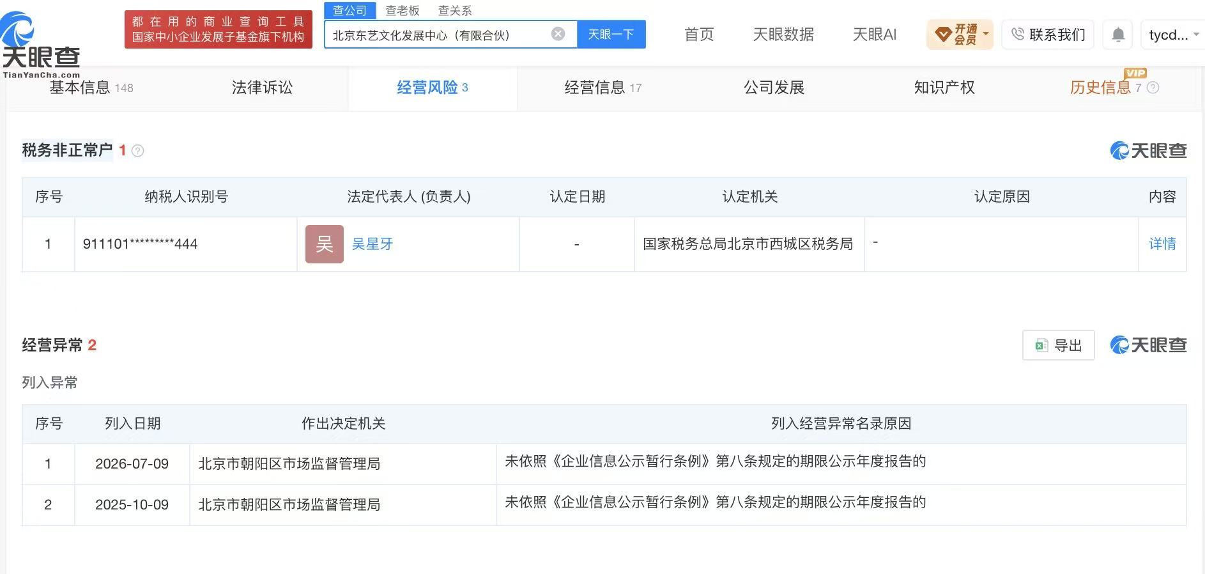Click 吴 avatar of the legal representative
The height and width of the screenshot is (574, 1205).
click(x=325, y=244)
